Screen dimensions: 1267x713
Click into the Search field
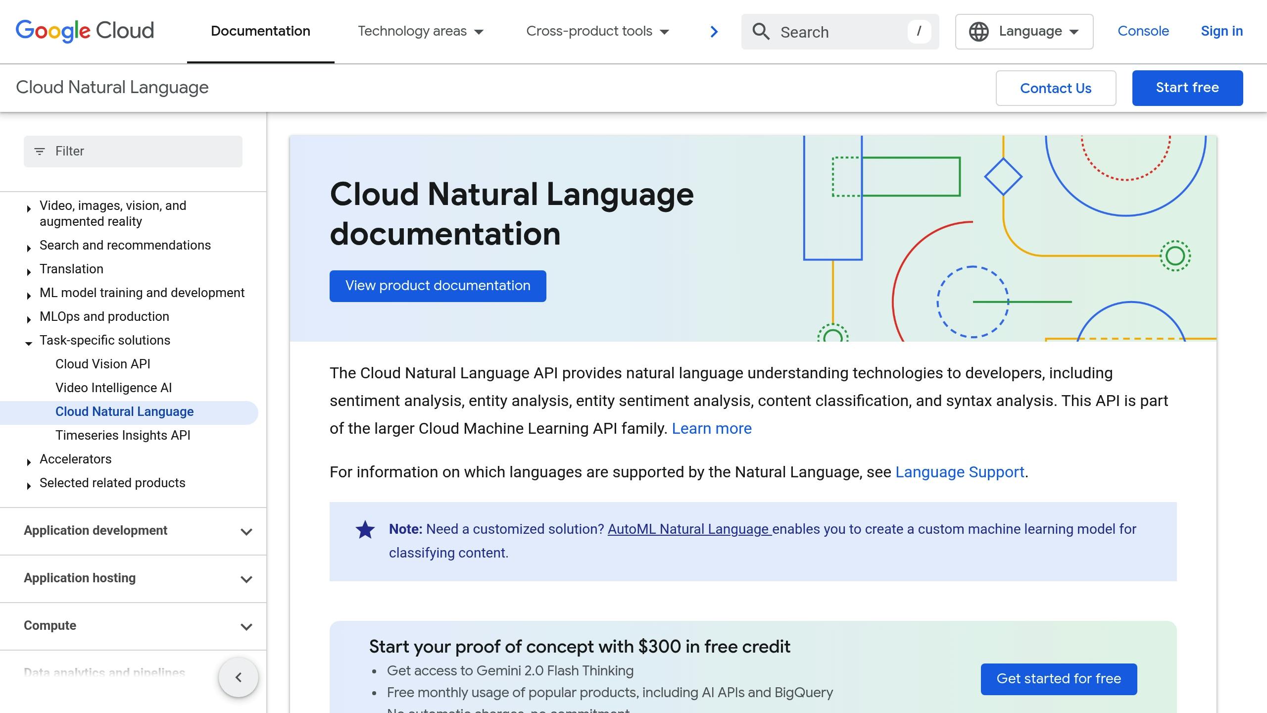(x=840, y=32)
